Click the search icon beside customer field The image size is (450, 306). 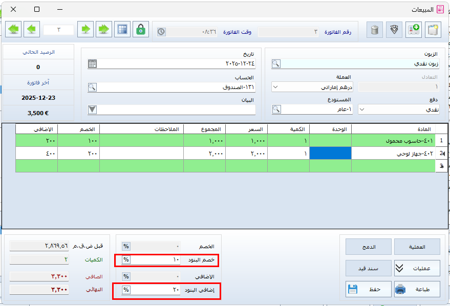[276, 63]
